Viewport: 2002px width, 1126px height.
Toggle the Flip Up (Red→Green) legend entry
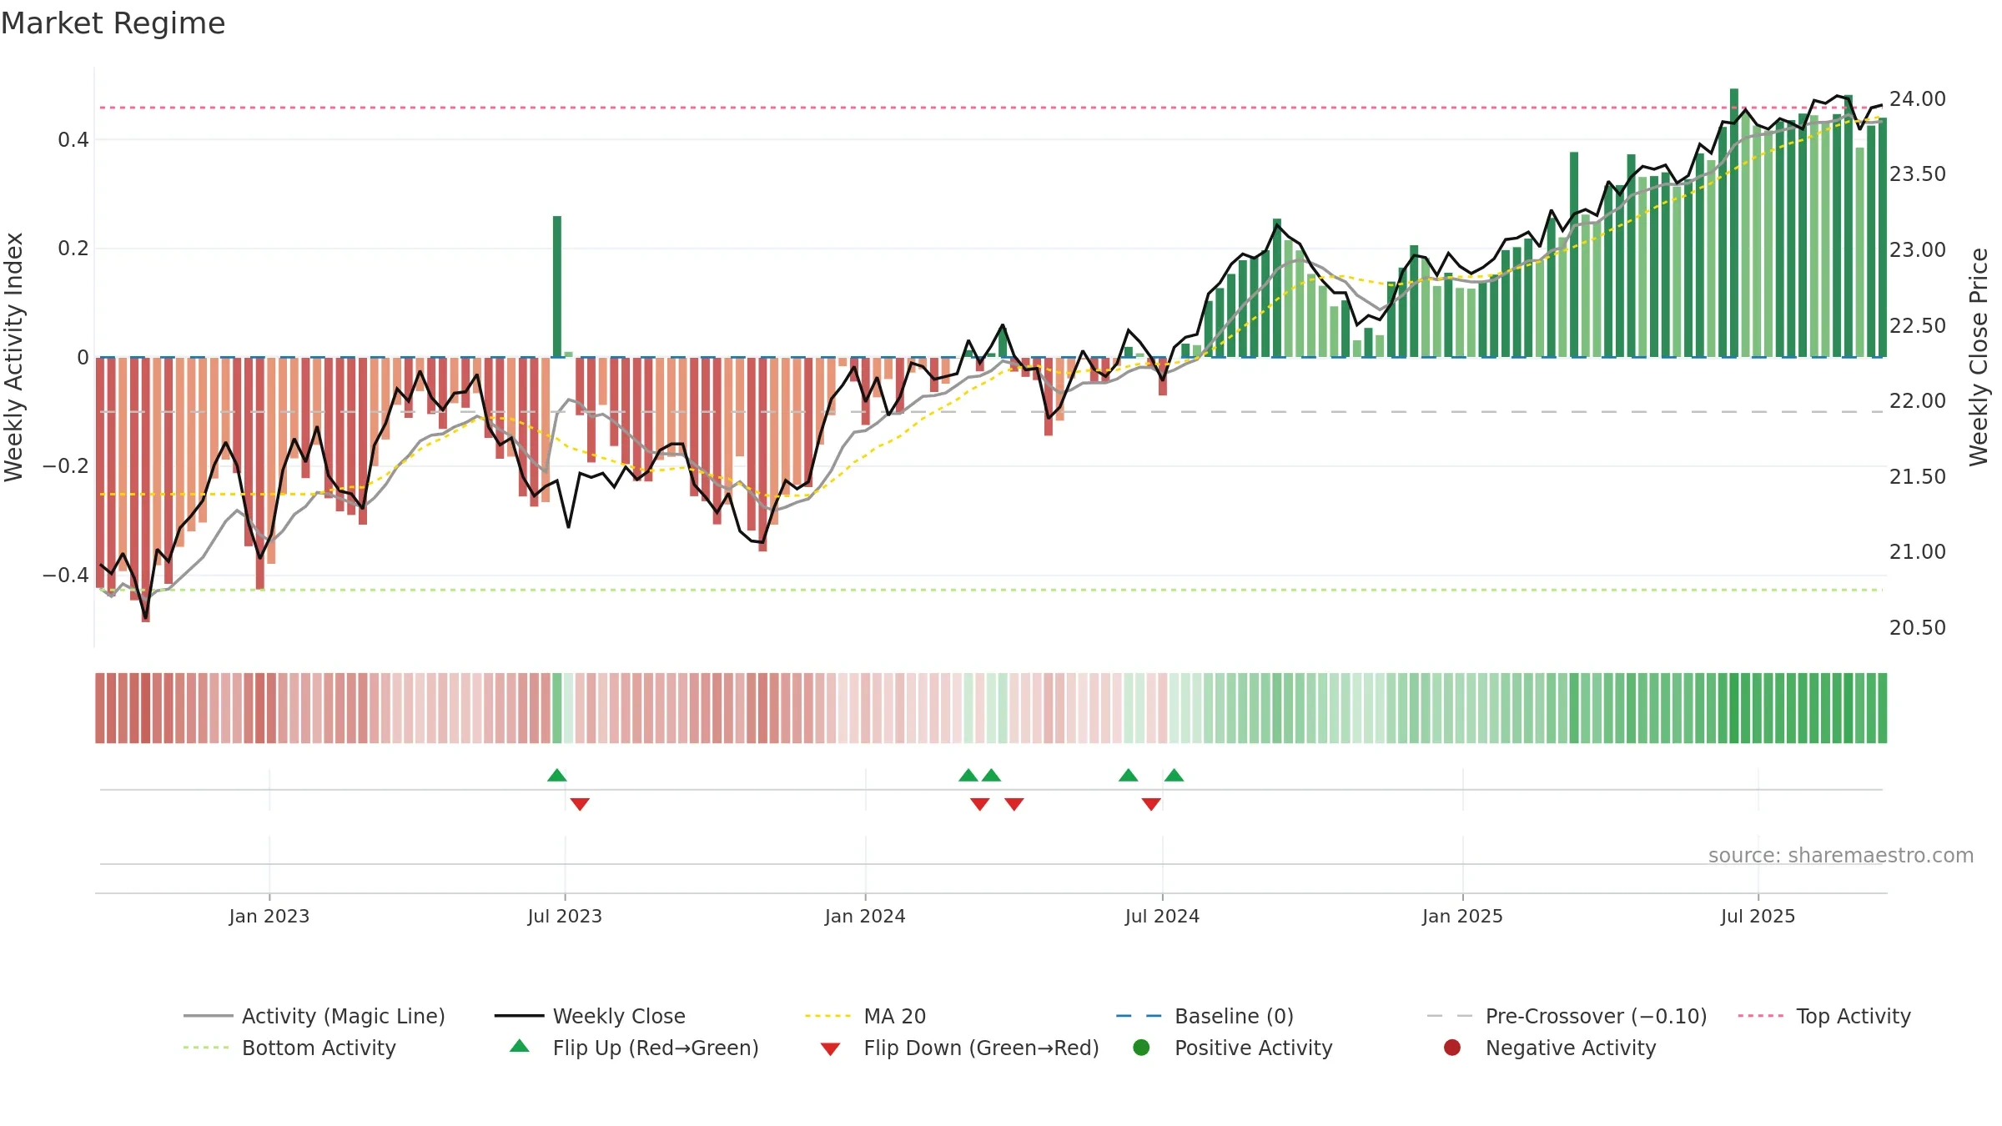coord(634,1048)
